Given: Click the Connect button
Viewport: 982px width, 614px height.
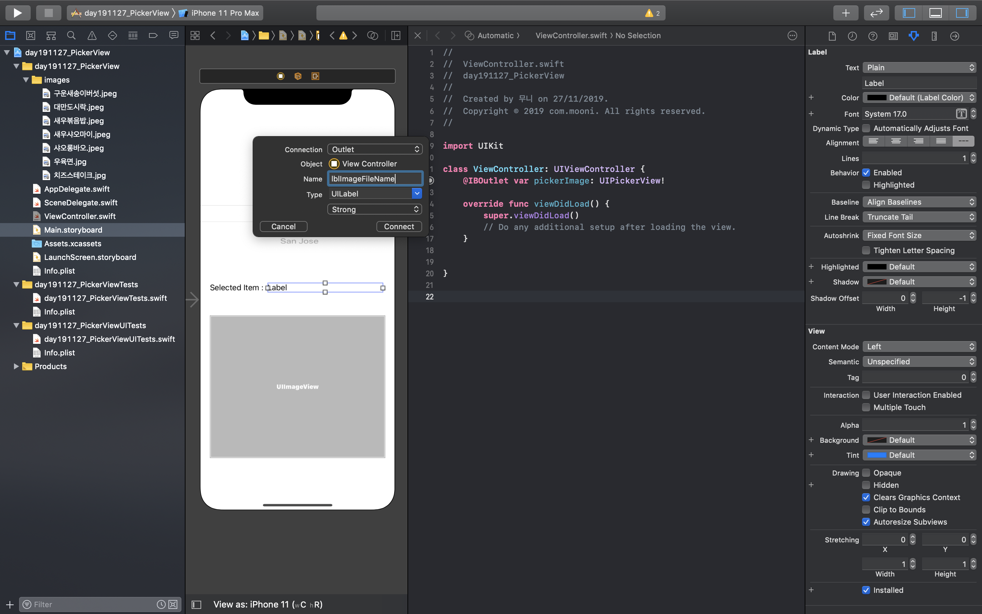Looking at the screenshot, I should point(399,226).
